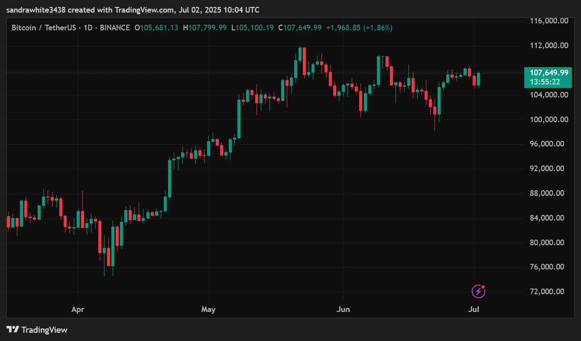Image resolution: width=581 pixels, height=341 pixels.
Task: Click the purple lightning bolt icon
Action: coord(478,291)
